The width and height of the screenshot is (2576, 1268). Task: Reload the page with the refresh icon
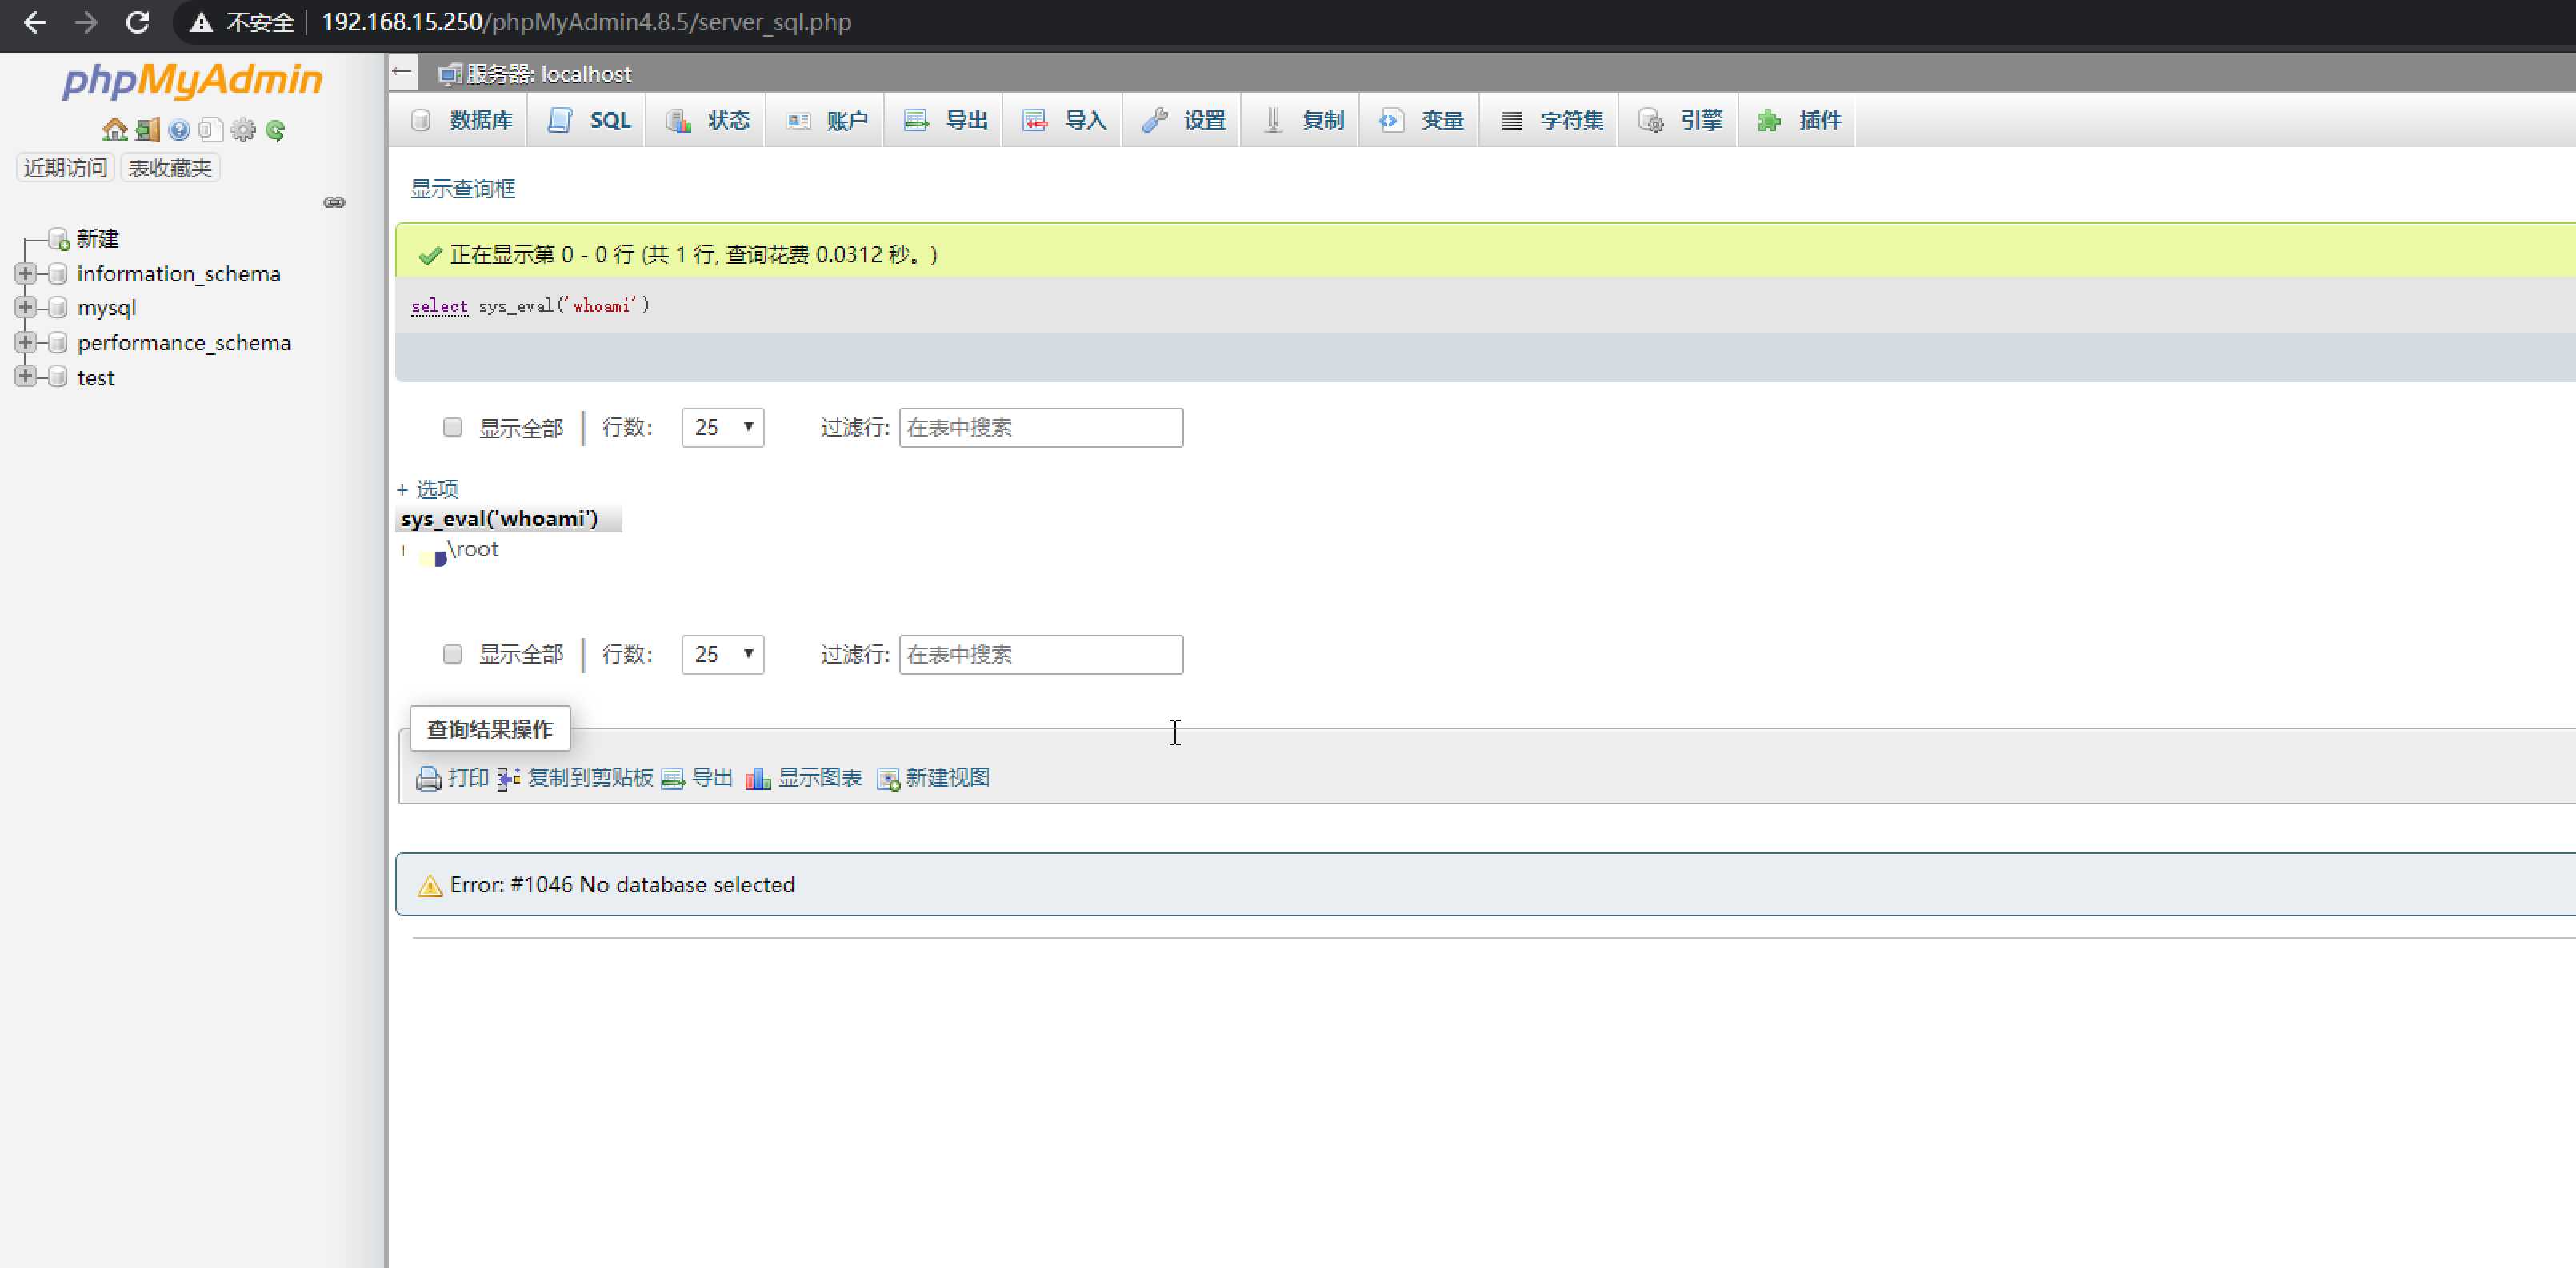[x=138, y=22]
